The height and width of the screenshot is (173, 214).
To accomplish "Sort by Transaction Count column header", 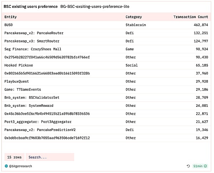I will (x=190, y=17).
